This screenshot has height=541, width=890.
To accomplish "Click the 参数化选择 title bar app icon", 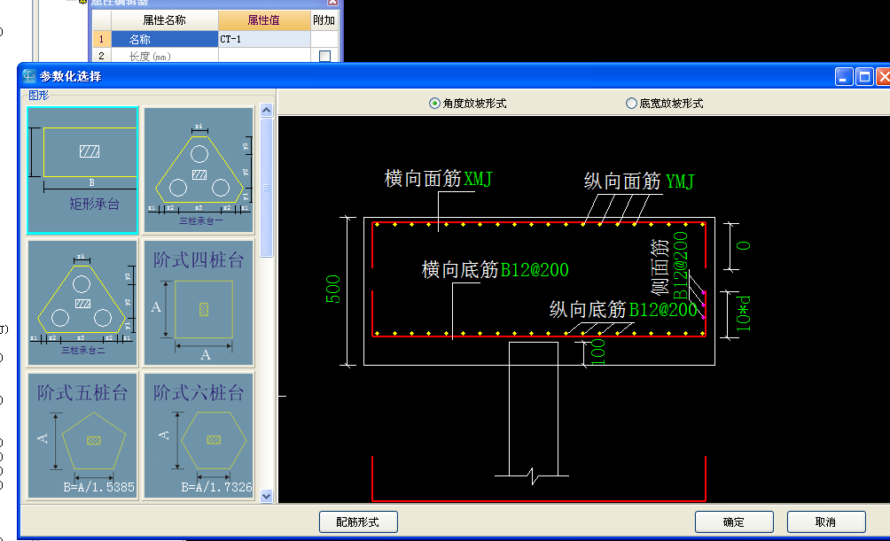I will tap(28, 76).
